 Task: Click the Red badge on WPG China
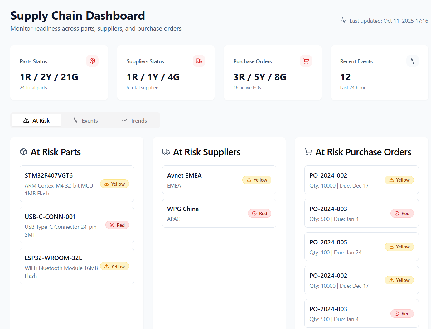coord(259,213)
